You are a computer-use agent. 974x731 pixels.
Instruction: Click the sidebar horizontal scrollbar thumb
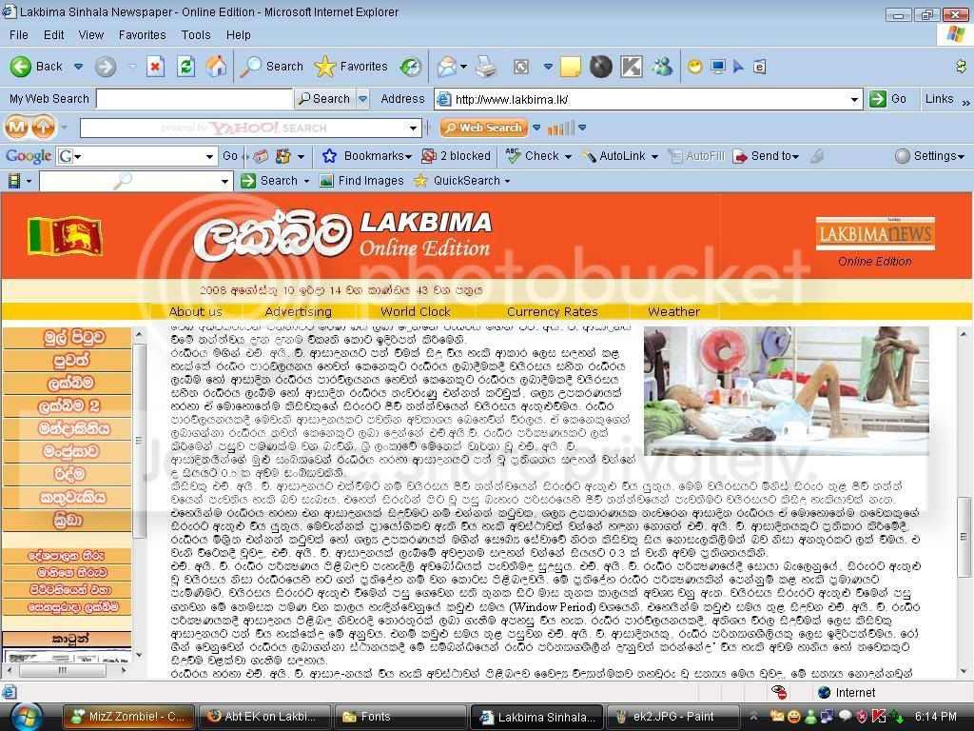click(x=63, y=671)
